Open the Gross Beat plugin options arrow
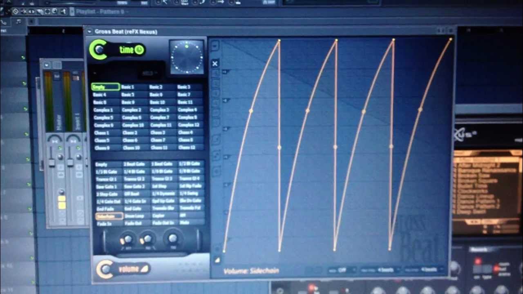The height and width of the screenshot is (294, 523). pos(89,31)
